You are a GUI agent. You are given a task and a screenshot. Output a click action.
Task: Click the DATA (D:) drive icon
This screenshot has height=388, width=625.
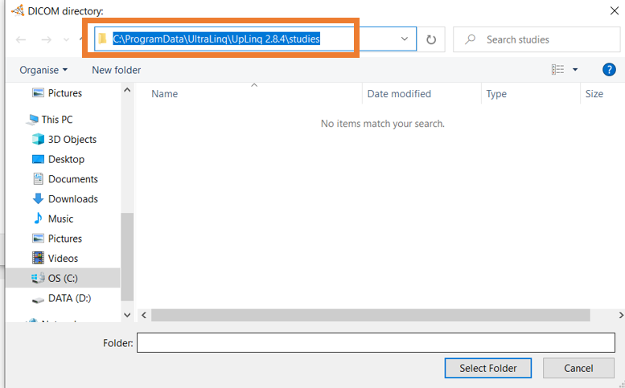[38, 300]
